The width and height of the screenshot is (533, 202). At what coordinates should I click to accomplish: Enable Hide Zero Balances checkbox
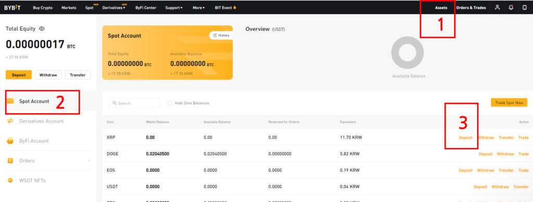click(170, 103)
